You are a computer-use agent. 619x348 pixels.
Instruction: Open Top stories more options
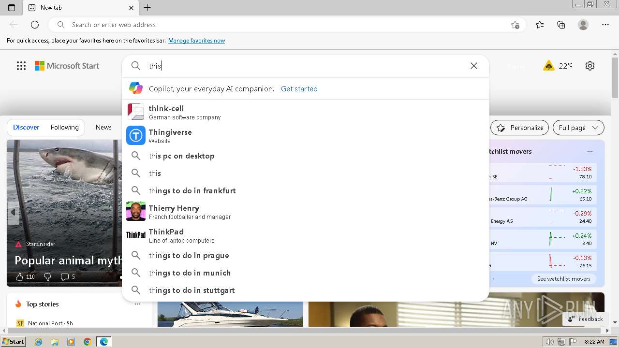(137, 304)
